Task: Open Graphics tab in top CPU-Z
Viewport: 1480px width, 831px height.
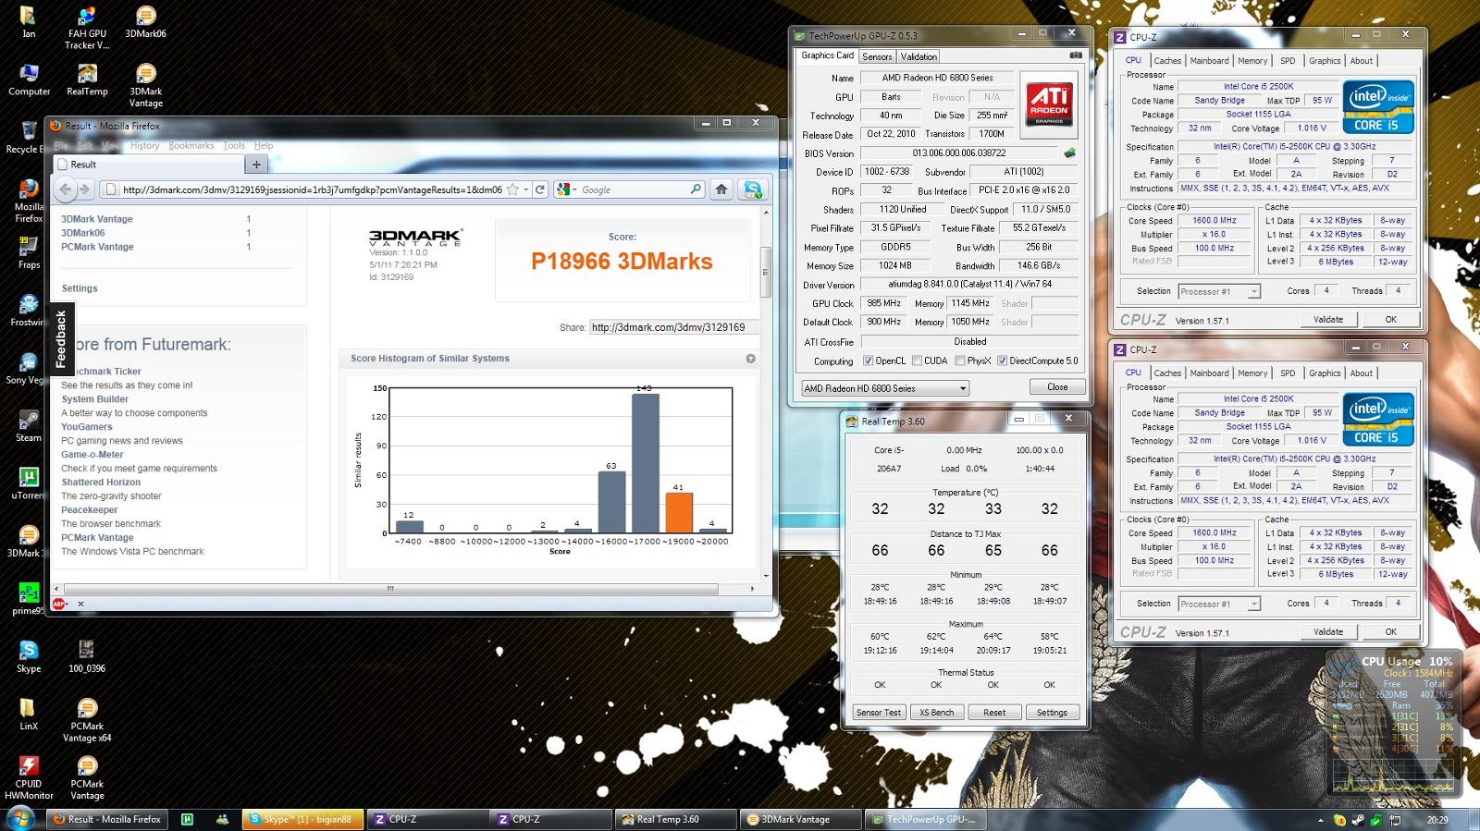Action: point(1324,61)
